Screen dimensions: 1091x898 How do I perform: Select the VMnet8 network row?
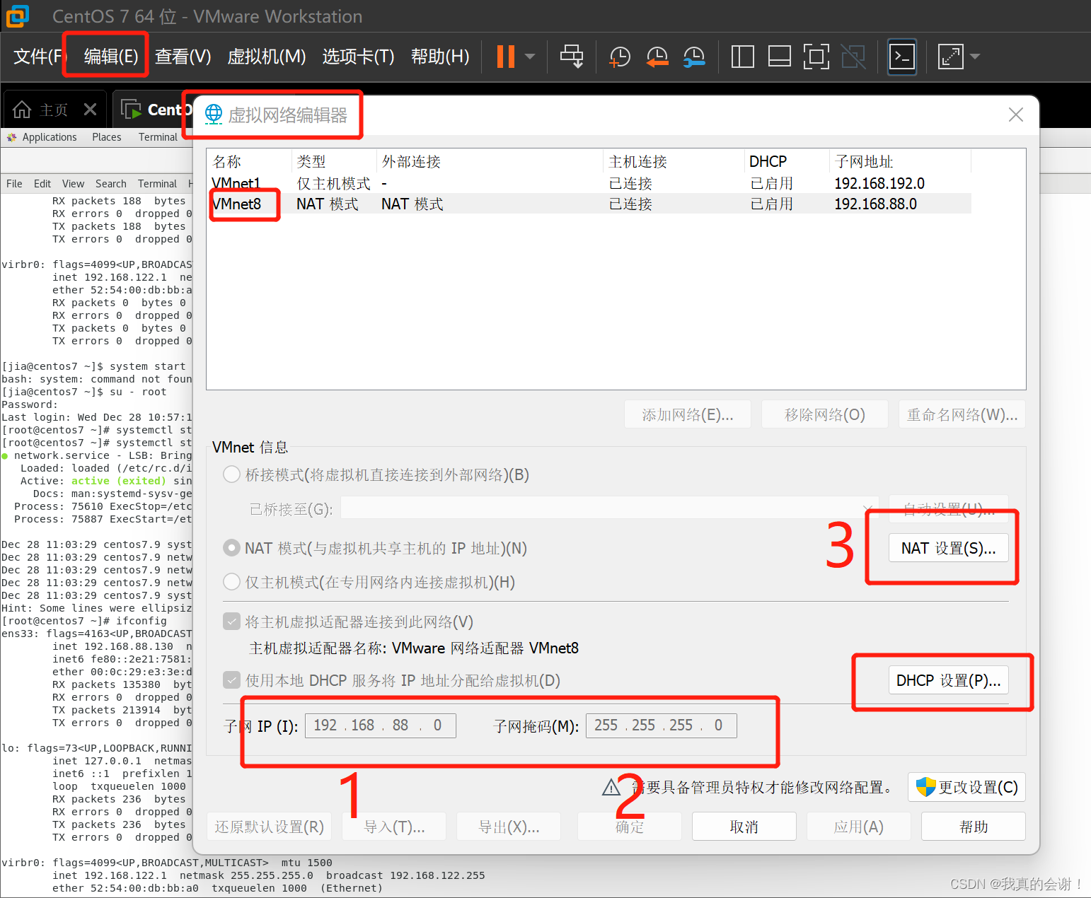point(589,204)
